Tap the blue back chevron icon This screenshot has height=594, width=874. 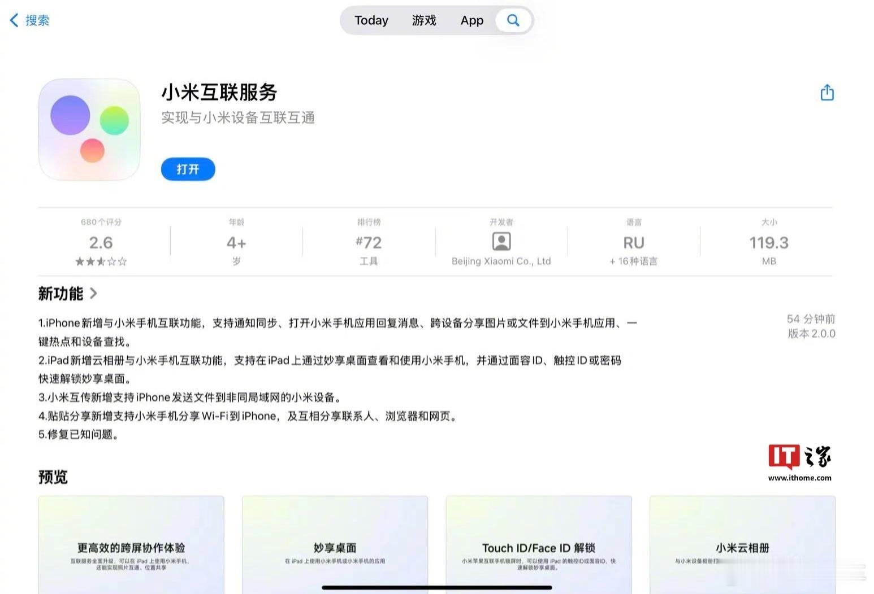[15, 20]
